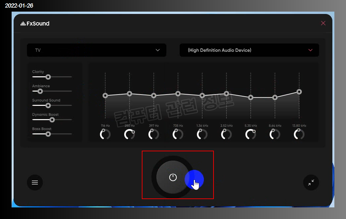Click the Bass Boost slider handle
The image size is (346, 219).
[x=48, y=134]
